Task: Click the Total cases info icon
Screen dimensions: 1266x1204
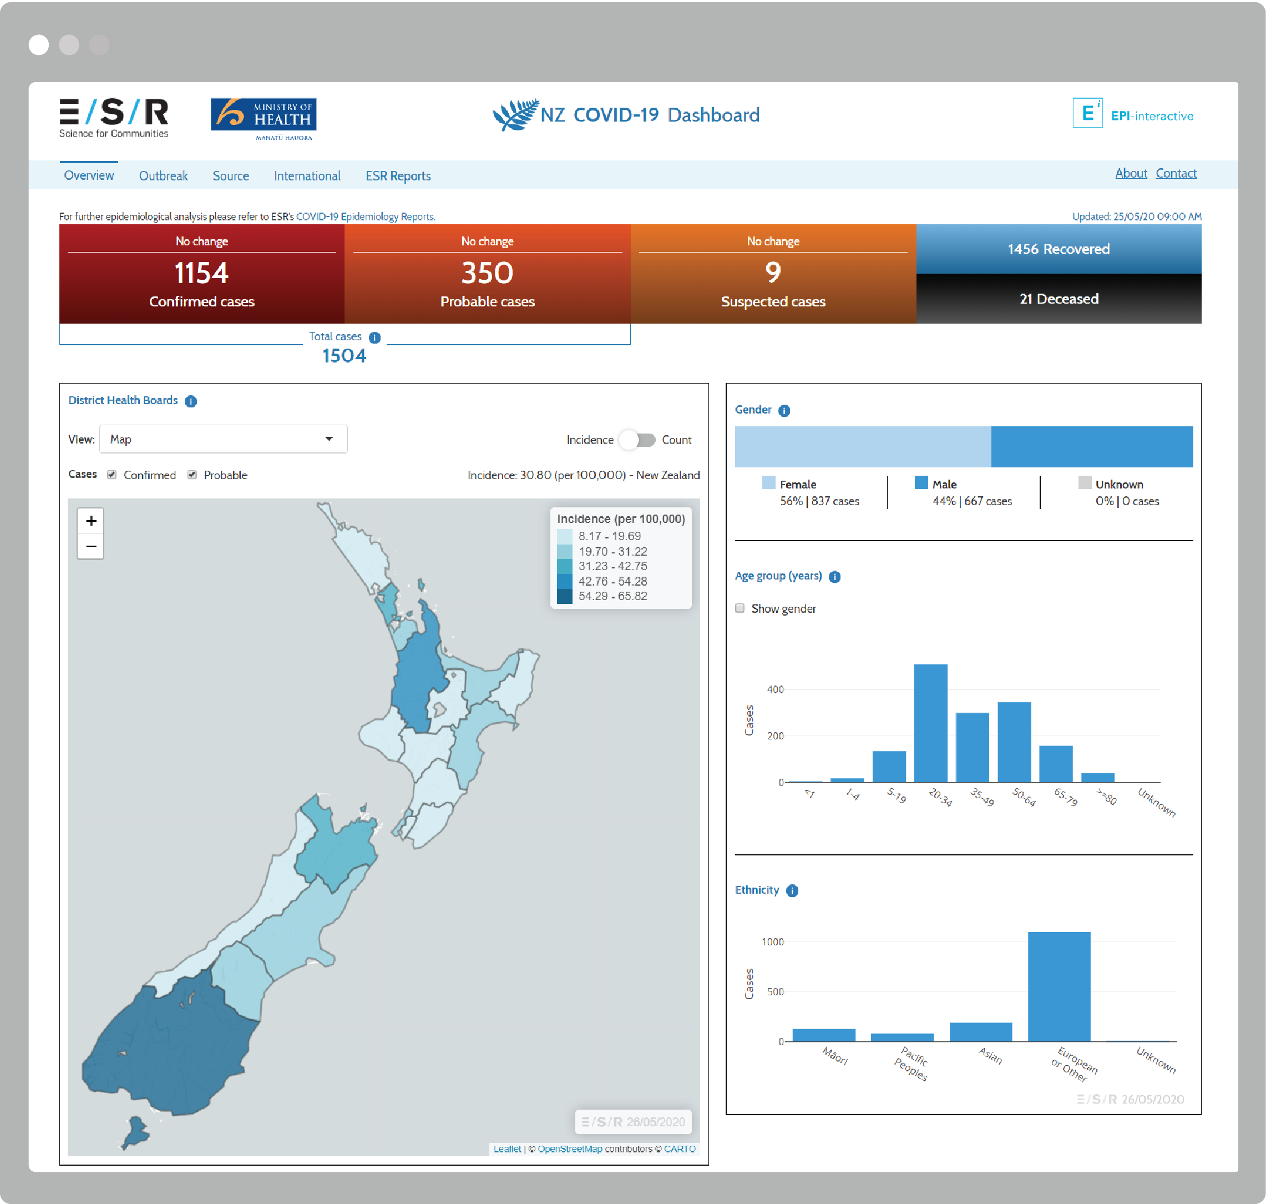Action: 374,337
